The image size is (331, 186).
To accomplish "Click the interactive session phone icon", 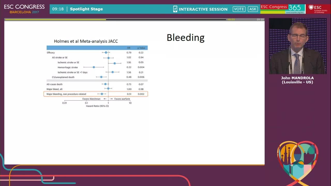I will (175, 9).
